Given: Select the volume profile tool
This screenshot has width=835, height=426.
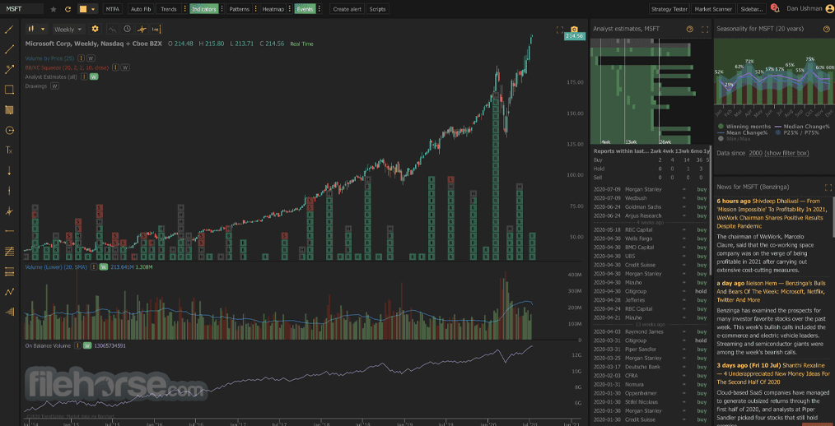Looking at the screenshot, I should [9, 312].
